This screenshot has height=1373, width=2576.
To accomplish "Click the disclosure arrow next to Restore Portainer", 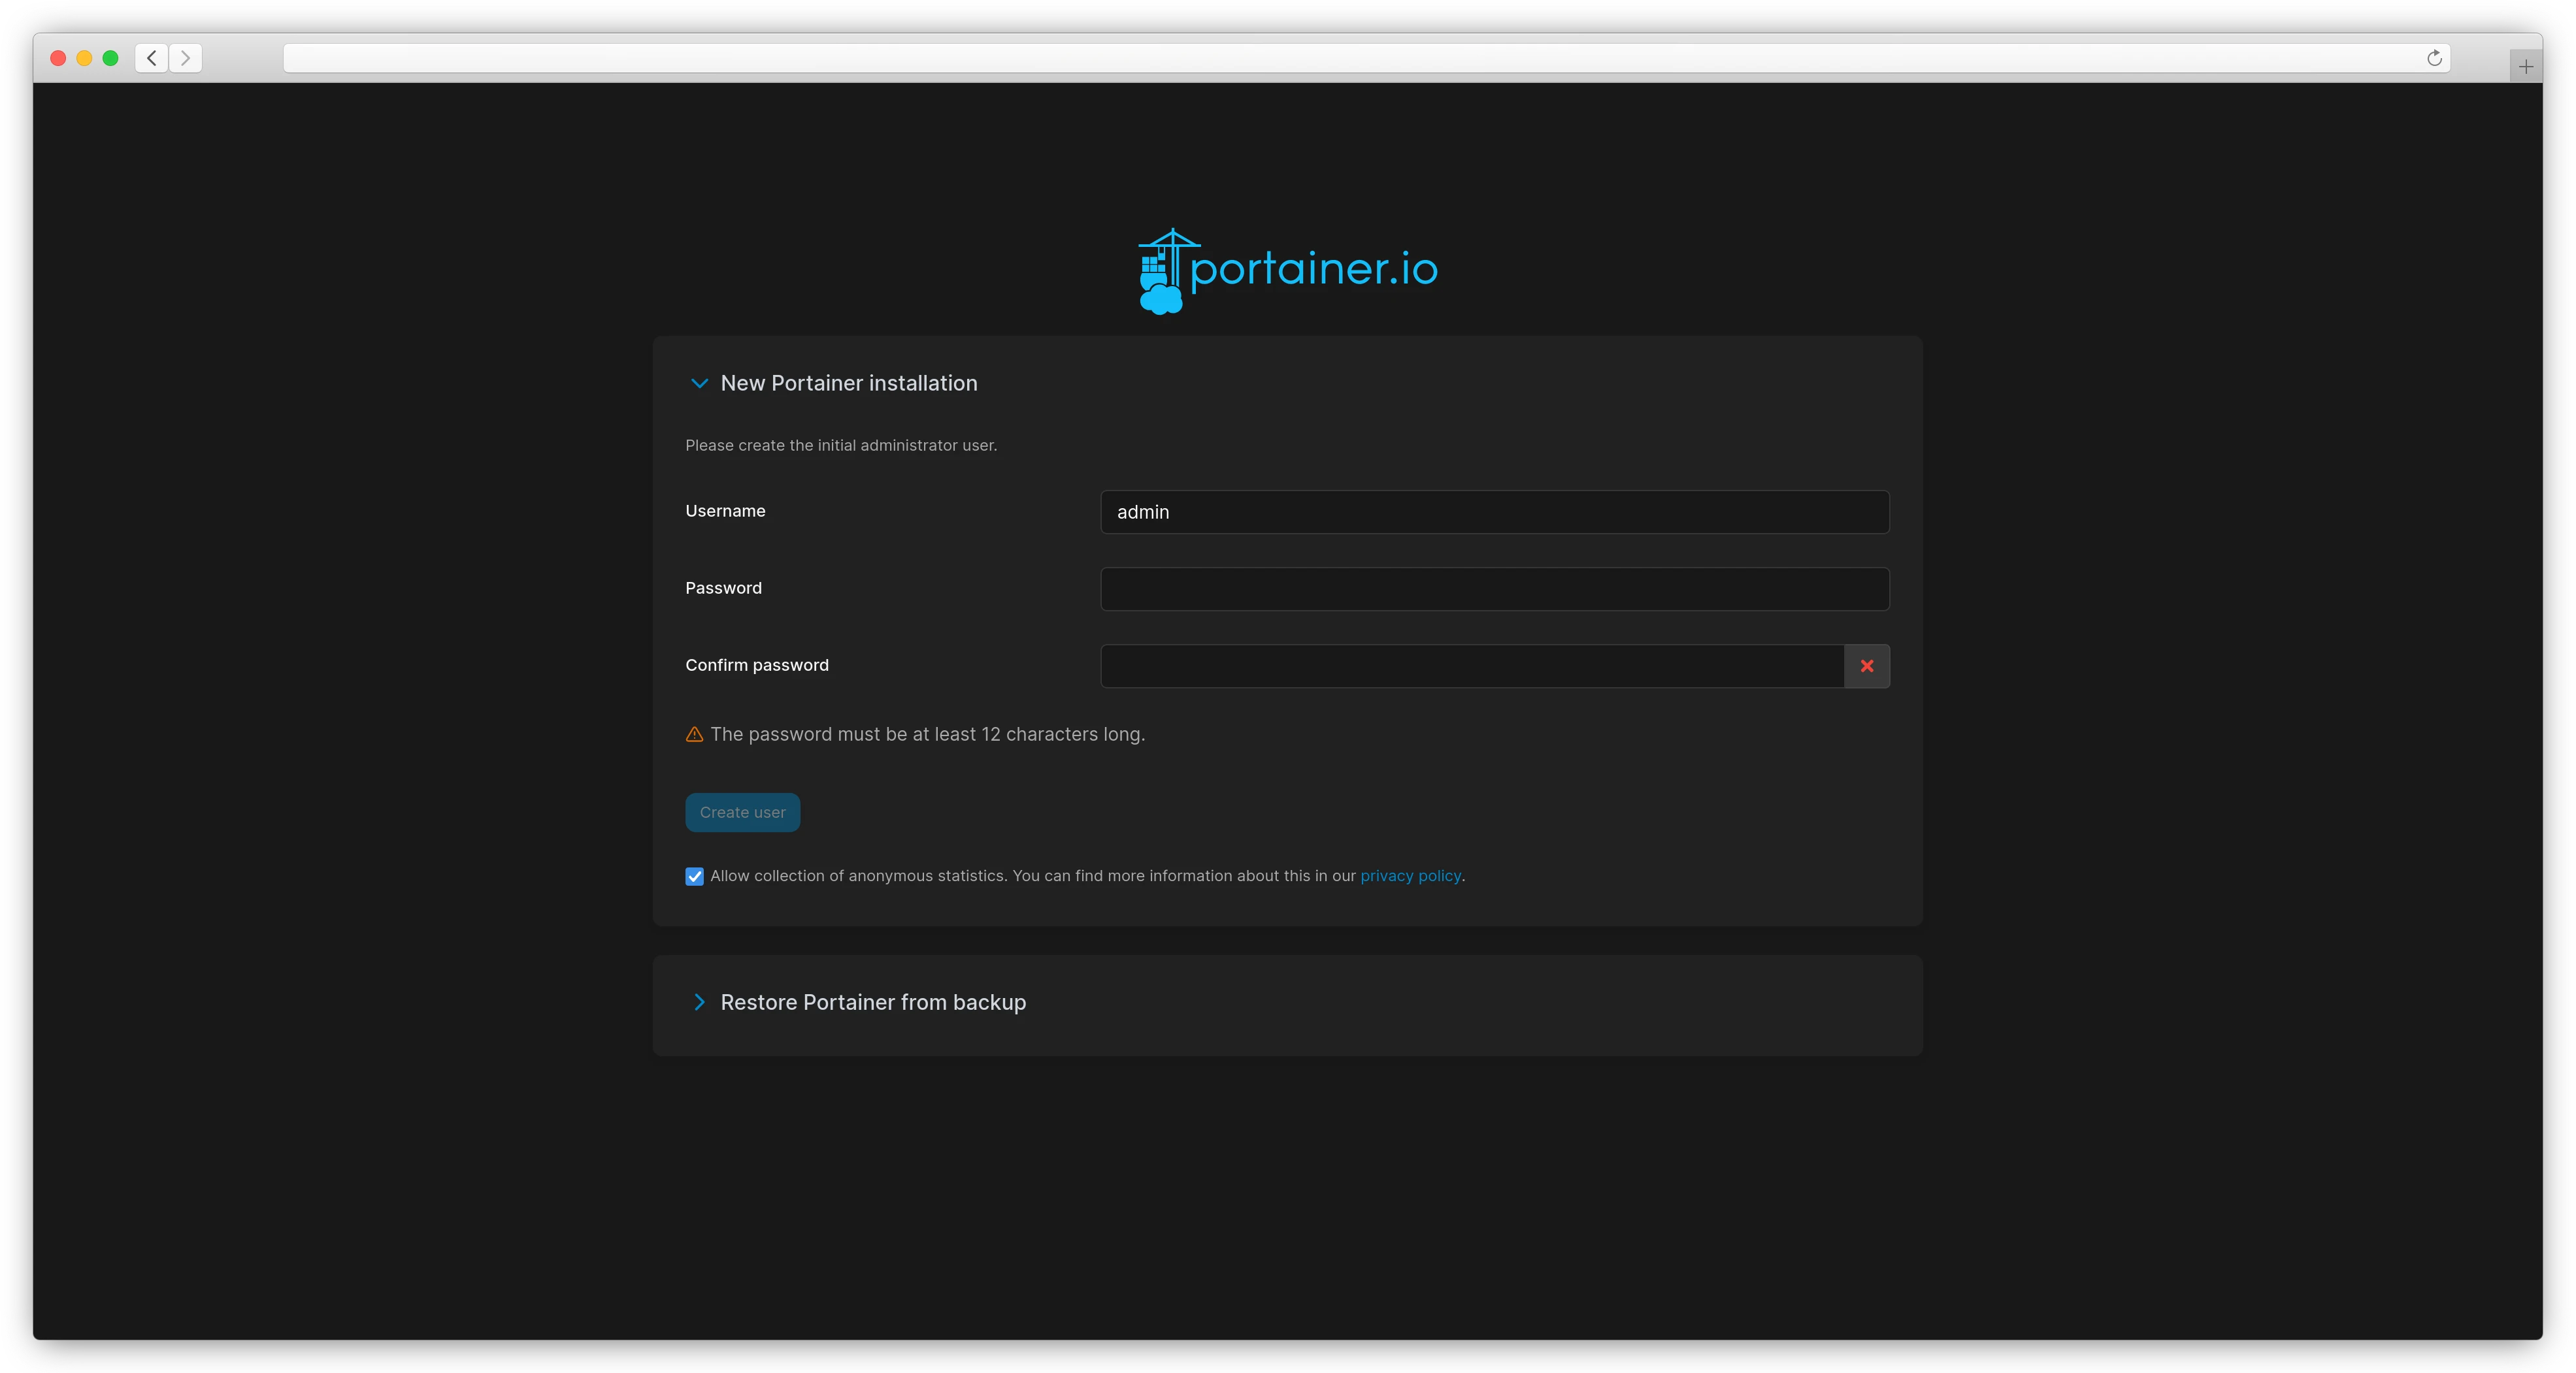I will 699,1002.
